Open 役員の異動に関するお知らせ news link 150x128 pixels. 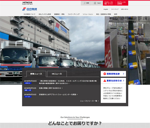point(51,88)
